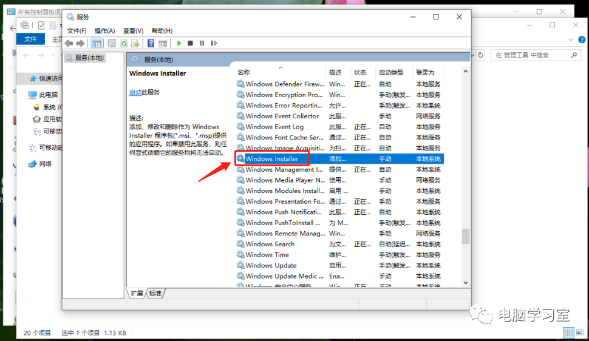Click the 启动 link to start the service

(135, 92)
